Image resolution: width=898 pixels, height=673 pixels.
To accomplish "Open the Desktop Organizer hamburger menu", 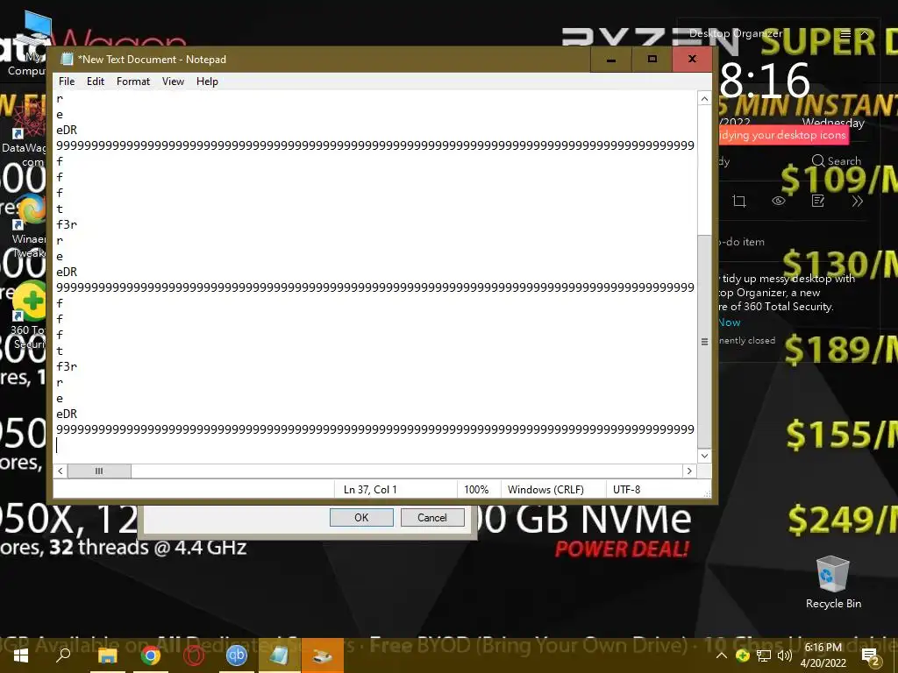I will point(845,34).
